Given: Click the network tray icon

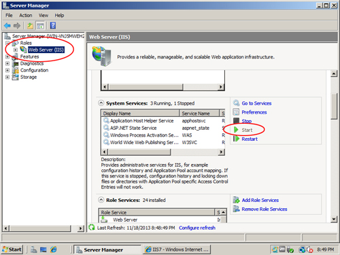Looking at the screenshot, I should pyautogui.click(x=302, y=250).
